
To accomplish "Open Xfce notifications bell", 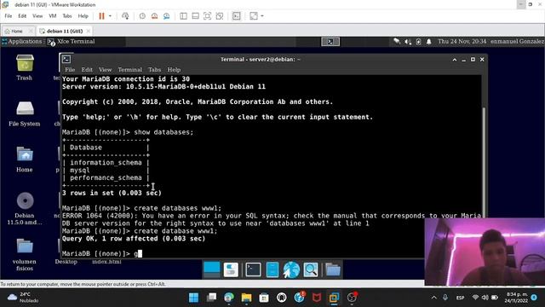I will coord(429,42).
